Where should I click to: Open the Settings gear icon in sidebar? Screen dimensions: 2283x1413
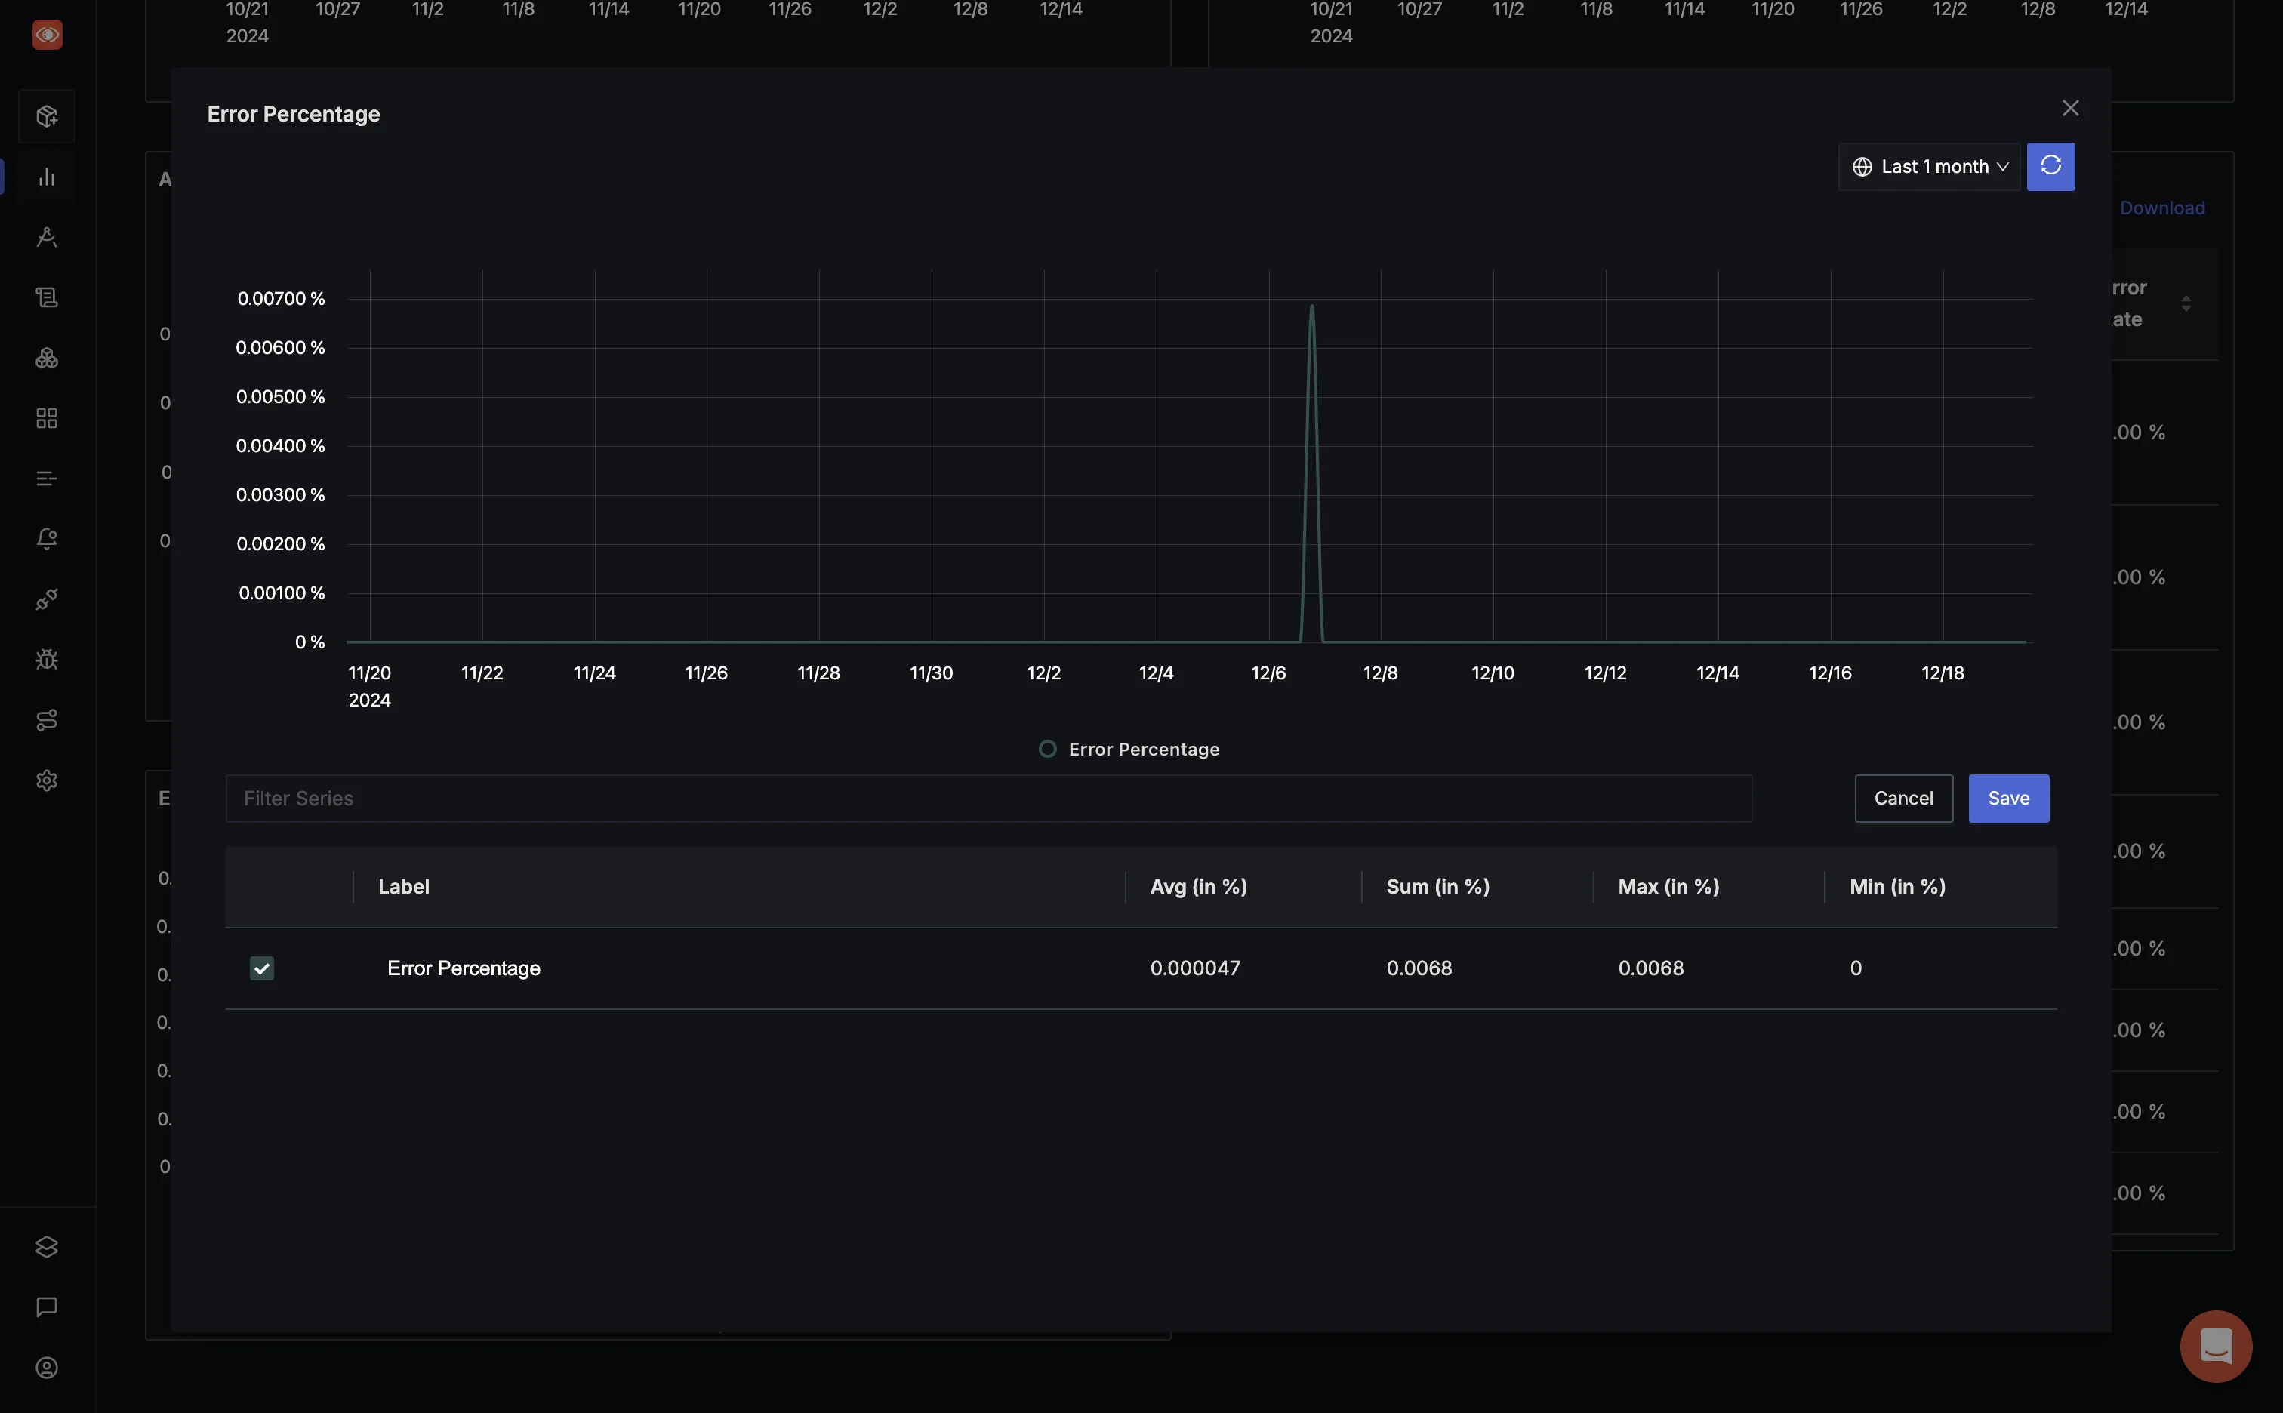coord(47,780)
